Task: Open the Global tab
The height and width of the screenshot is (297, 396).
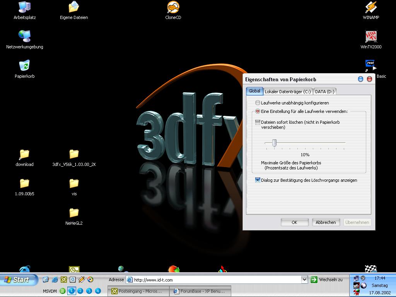Action: point(254,91)
